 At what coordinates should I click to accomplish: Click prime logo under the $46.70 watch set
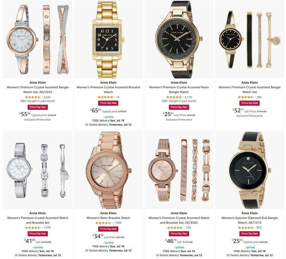point(179,247)
